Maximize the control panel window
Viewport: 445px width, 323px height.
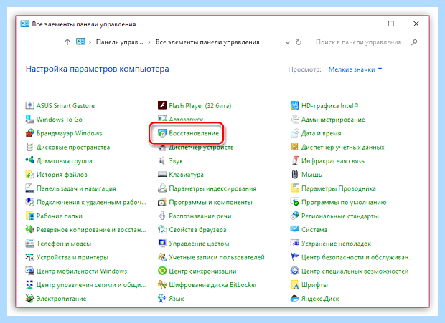[x=390, y=24]
